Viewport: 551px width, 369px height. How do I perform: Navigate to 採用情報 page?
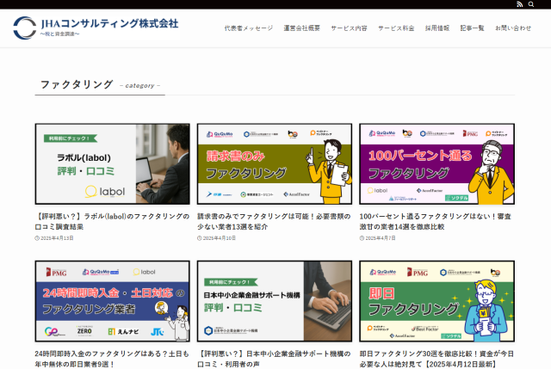(x=436, y=28)
